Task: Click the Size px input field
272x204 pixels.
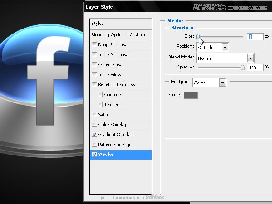Action: tap(255, 37)
